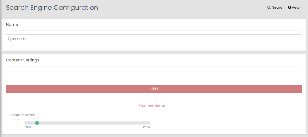Select the red Content Name label under bar

coord(152,106)
